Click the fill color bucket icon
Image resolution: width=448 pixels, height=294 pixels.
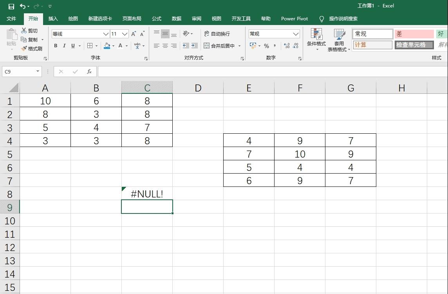tap(107, 46)
